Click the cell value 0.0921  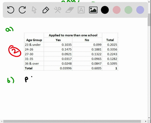point(67,54)
